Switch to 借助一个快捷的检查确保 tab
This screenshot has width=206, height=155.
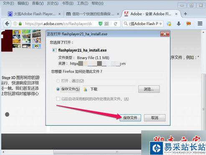[93, 14]
